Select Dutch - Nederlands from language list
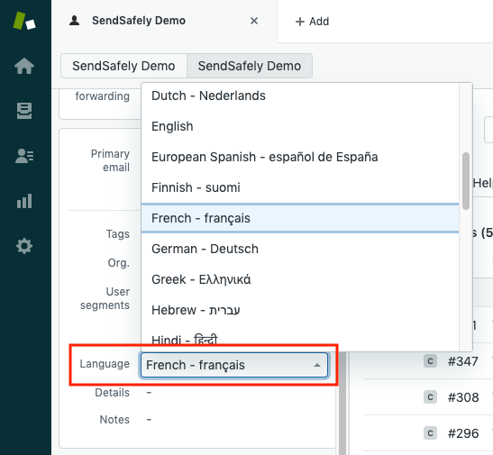The height and width of the screenshot is (455, 493). click(x=300, y=96)
